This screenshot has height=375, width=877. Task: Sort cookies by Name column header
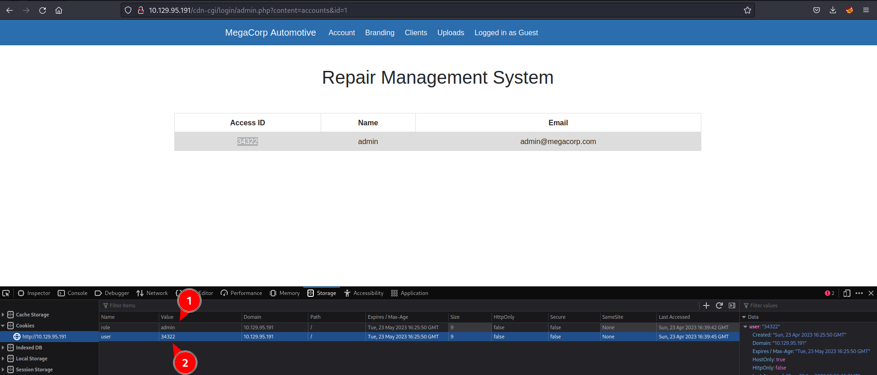coord(129,317)
